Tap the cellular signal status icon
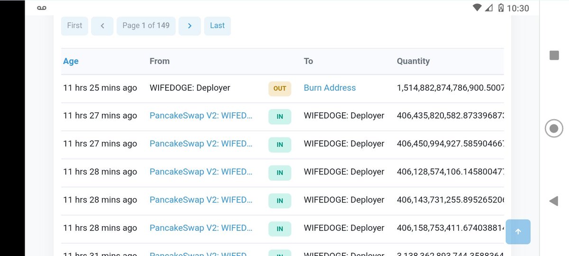 coord(489,8)
